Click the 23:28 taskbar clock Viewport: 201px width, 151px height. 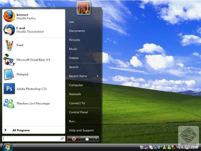tap(194, 147)
